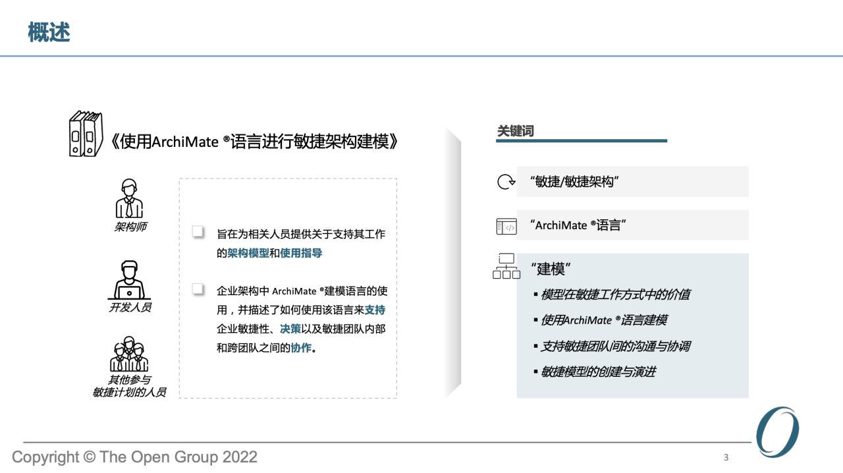Click the 概述 slide heading
The height and width of the screenshot is (473, 843).
(49, 32)
